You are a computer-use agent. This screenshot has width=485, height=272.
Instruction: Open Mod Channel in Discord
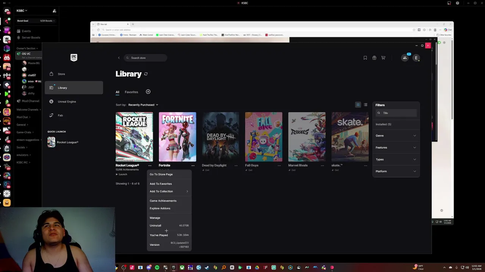point(29,101)
